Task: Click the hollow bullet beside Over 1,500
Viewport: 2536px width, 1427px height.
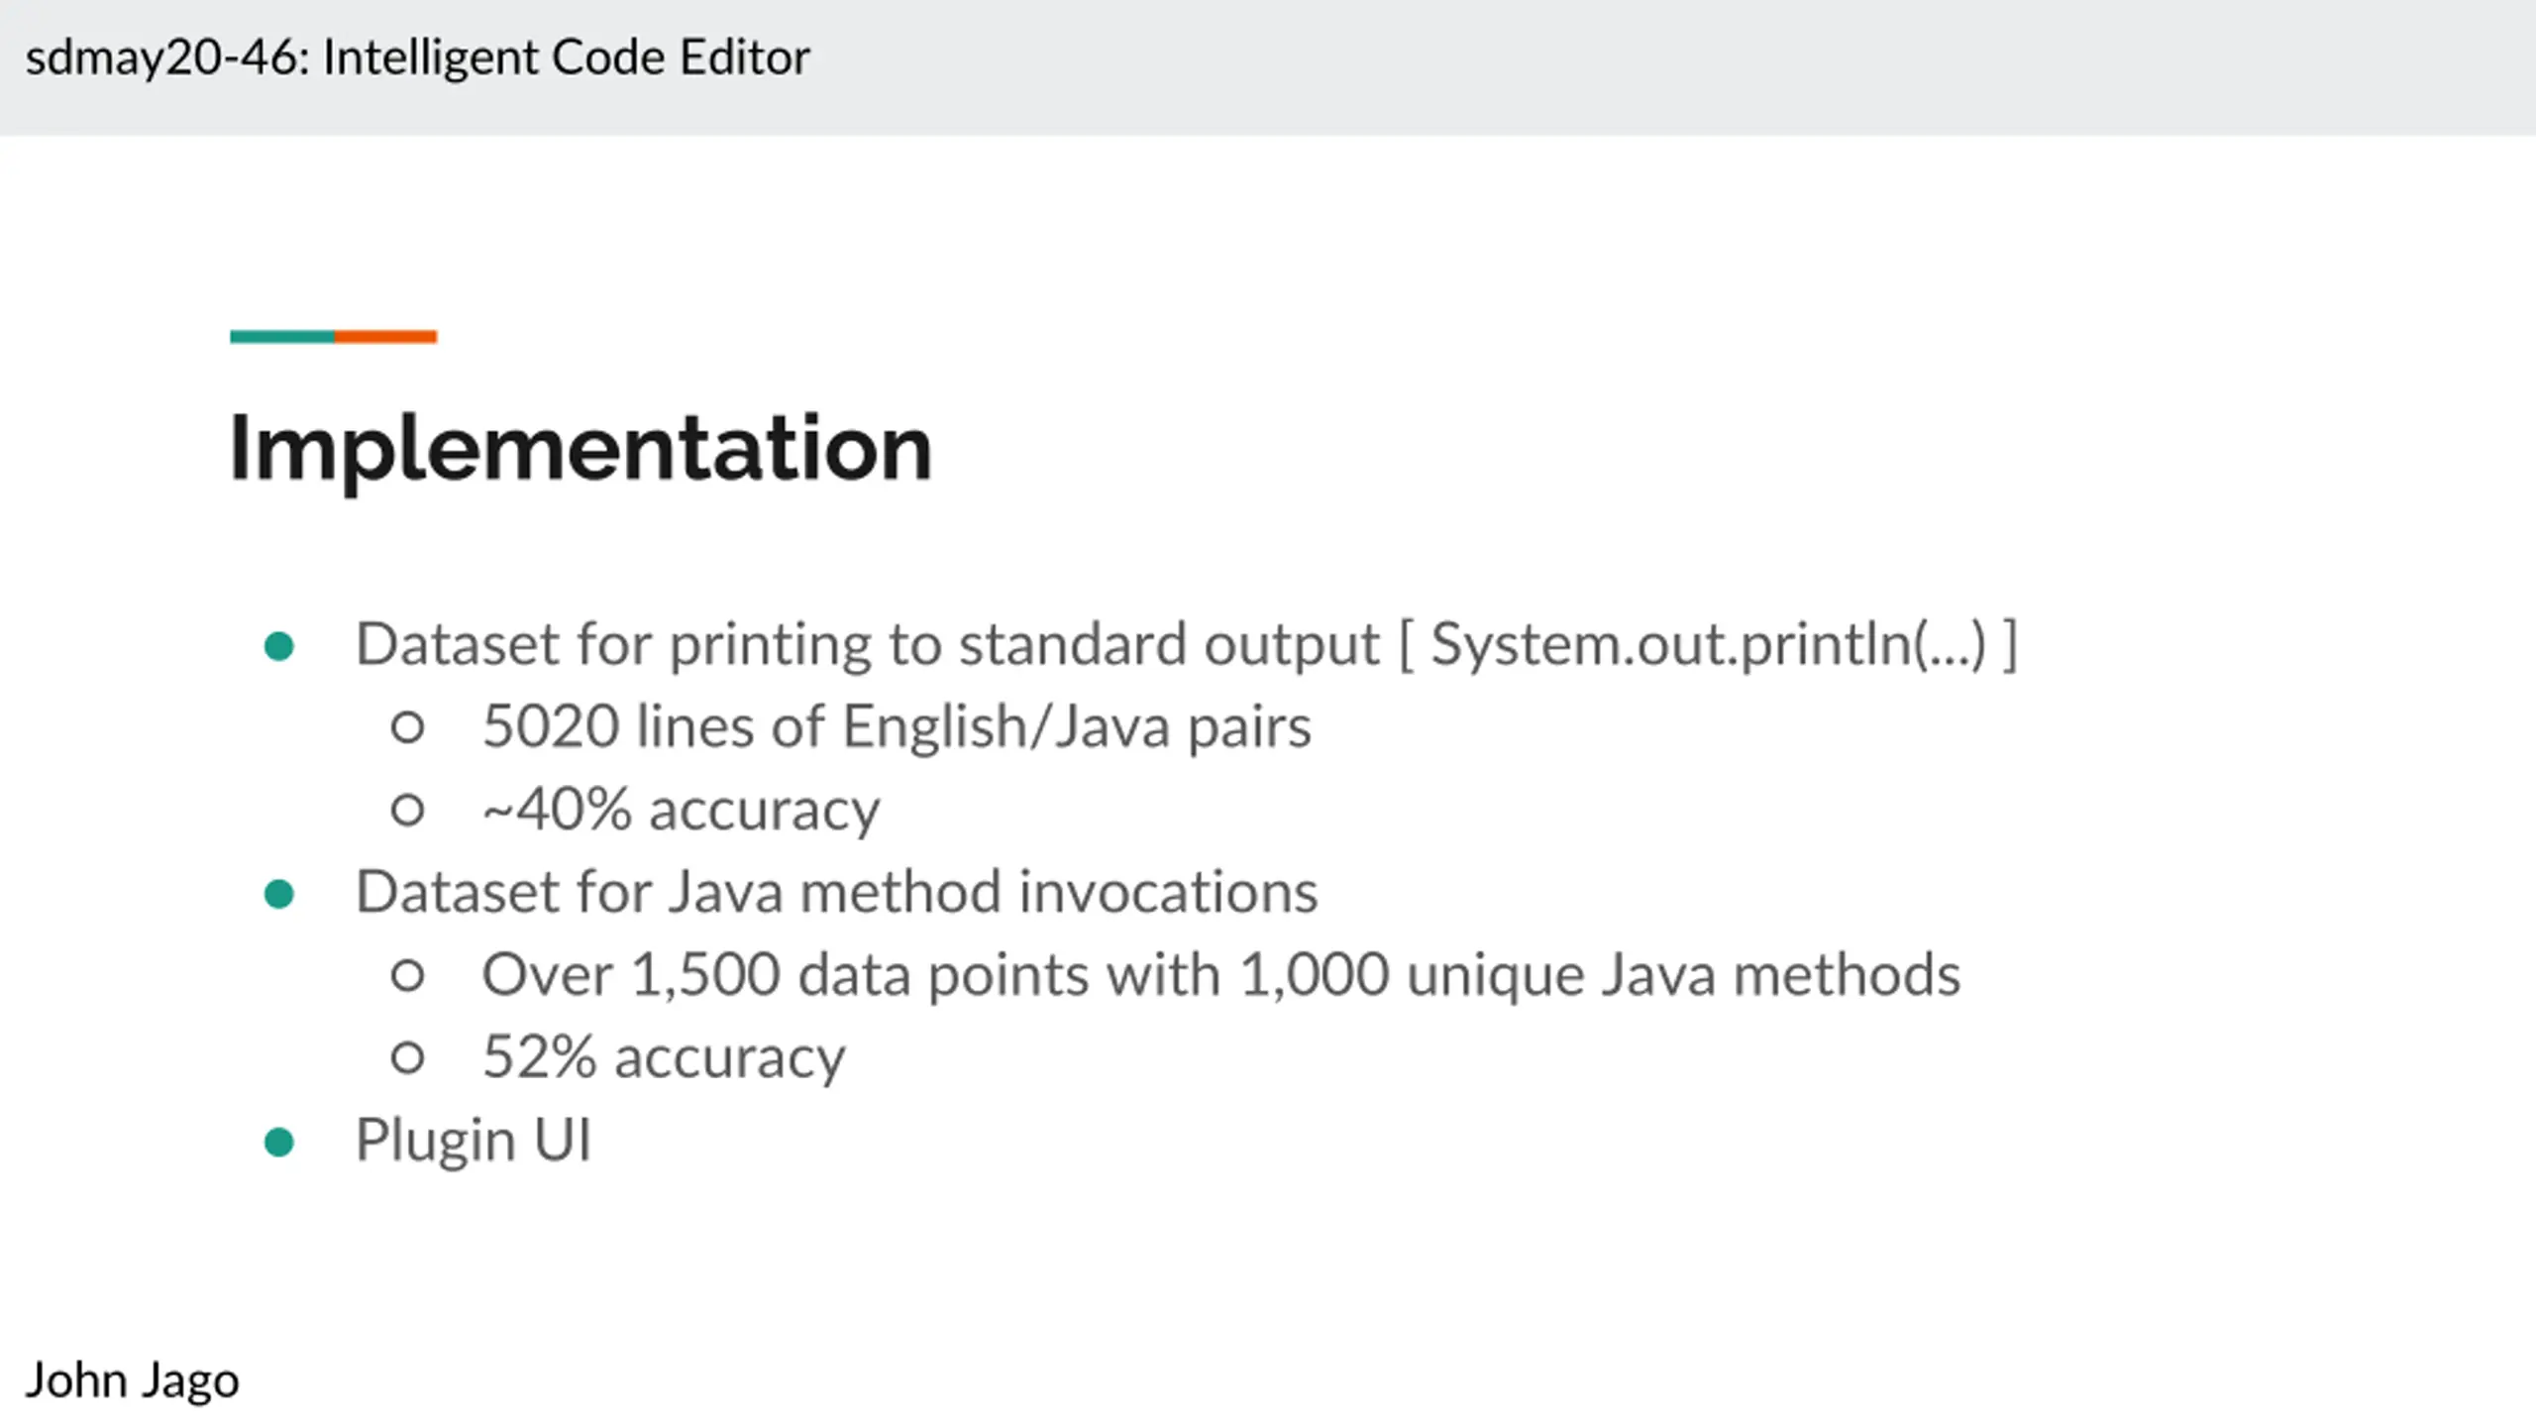Action: [407, 975]
